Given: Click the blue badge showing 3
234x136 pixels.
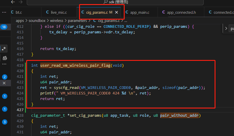Looking at the screenshot, I should click(5, 122).
